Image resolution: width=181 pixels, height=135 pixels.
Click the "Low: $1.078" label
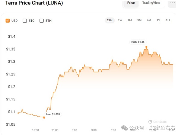53,115
